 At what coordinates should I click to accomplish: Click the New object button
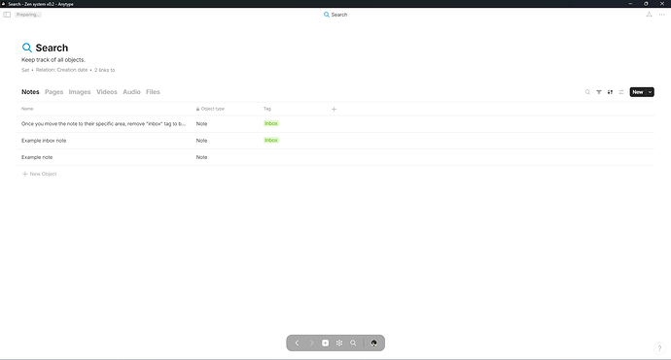[x=638, y=92]
